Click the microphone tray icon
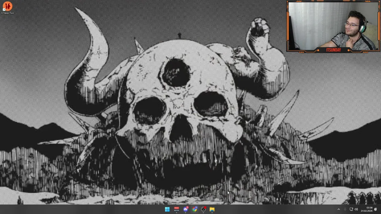This screenshot has width=381, height=214. [345, 209]
